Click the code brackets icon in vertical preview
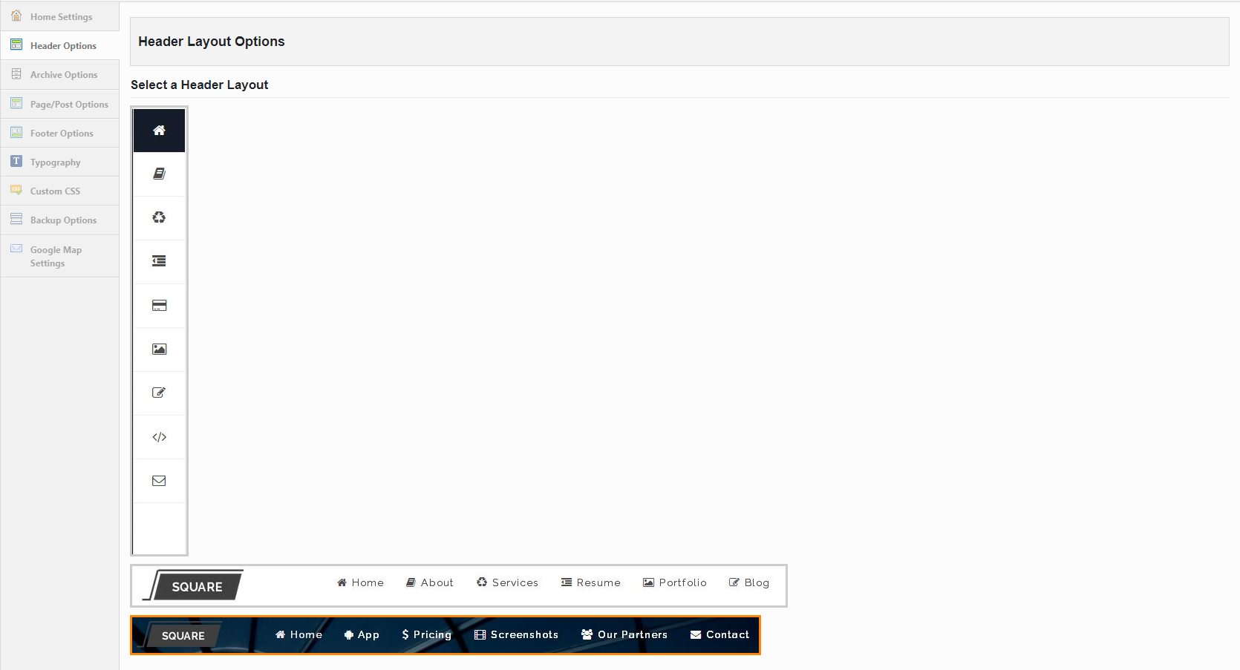The image size is (1240, 670). [x=159, y=437]
